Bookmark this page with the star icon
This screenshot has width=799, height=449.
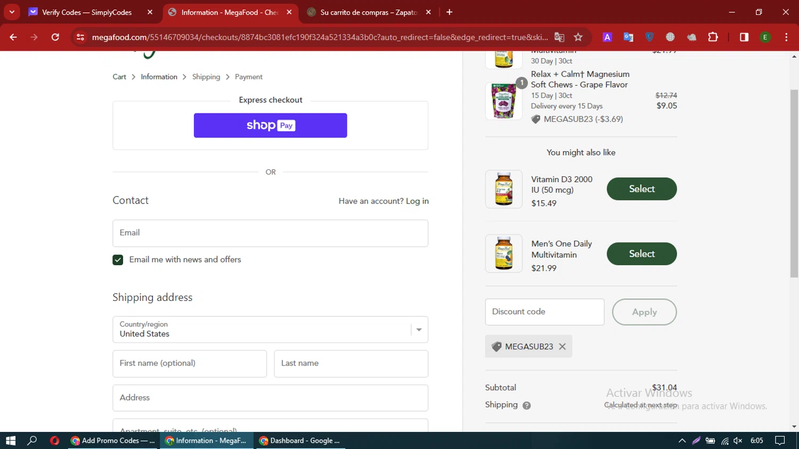pos(578,37)
